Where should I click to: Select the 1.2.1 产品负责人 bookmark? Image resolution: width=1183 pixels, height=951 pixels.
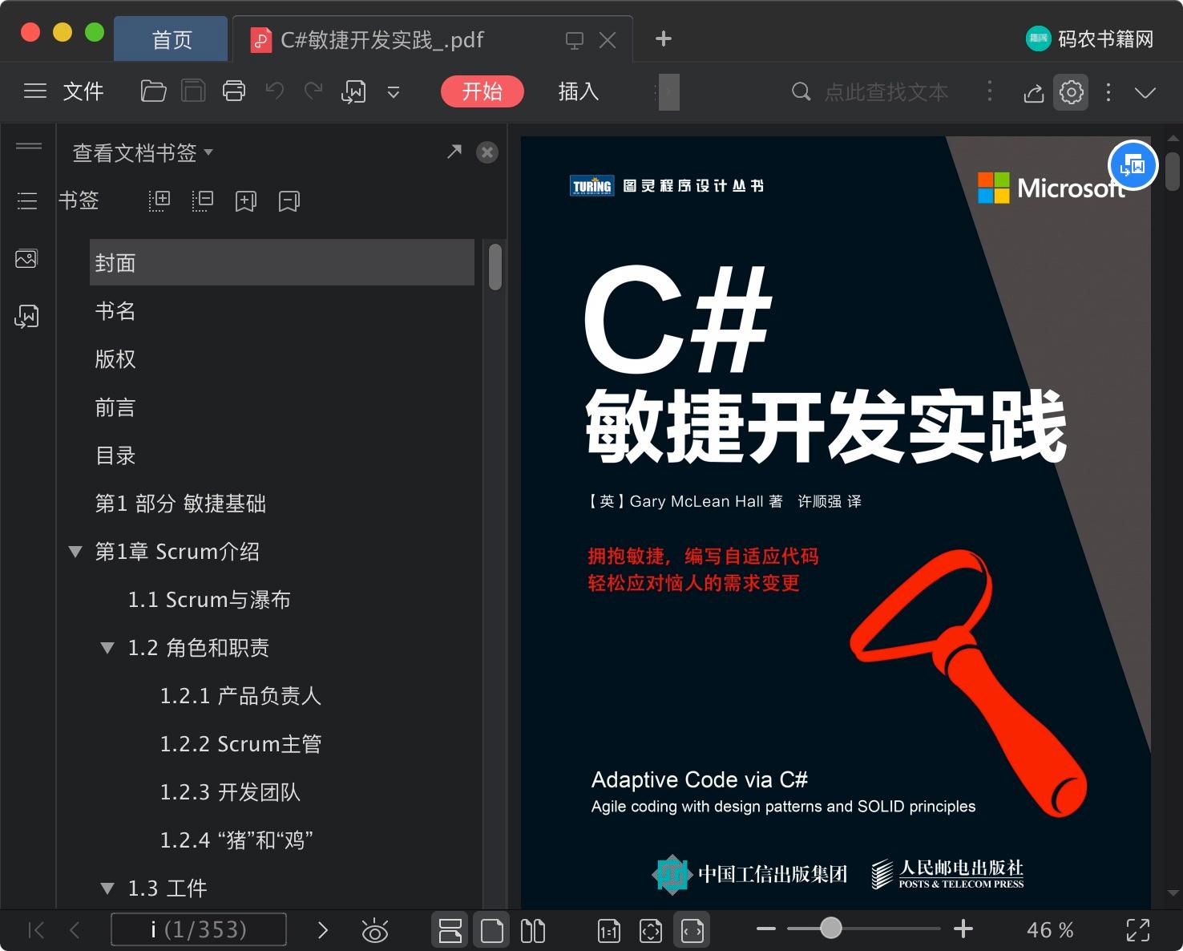(240, 696)
